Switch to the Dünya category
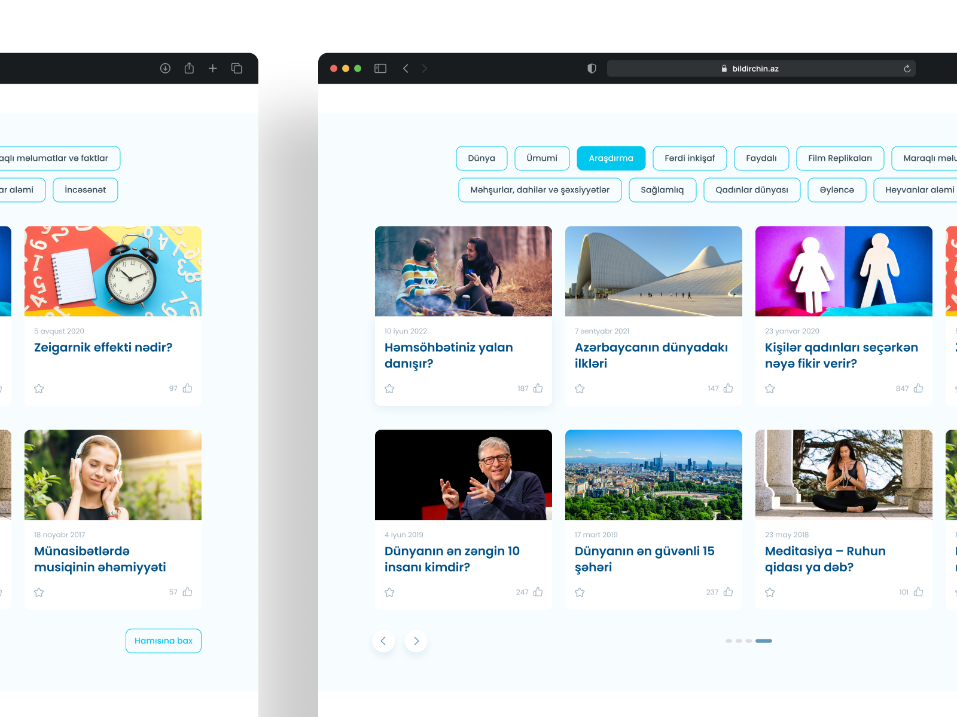 tap(481, 158)
